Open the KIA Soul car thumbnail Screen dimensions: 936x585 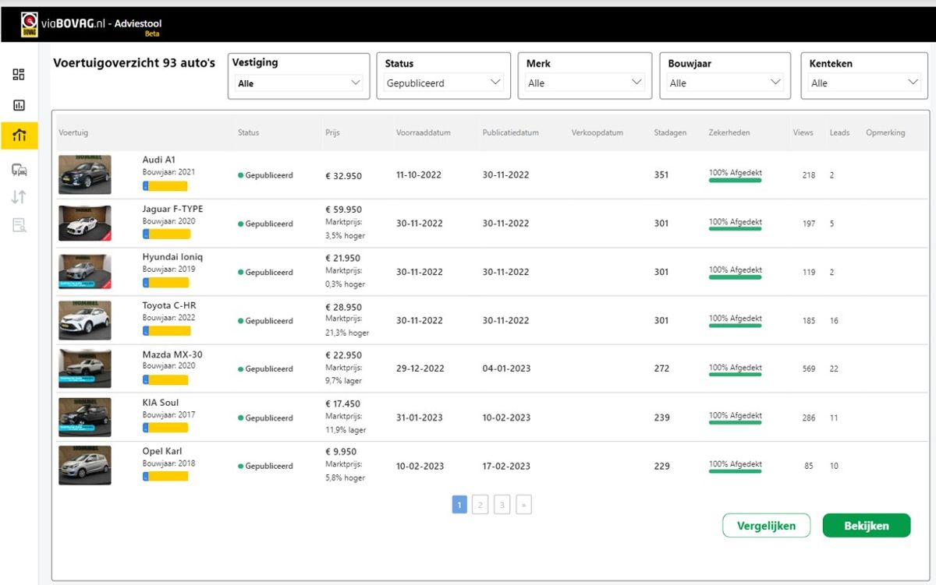(84, 418)
